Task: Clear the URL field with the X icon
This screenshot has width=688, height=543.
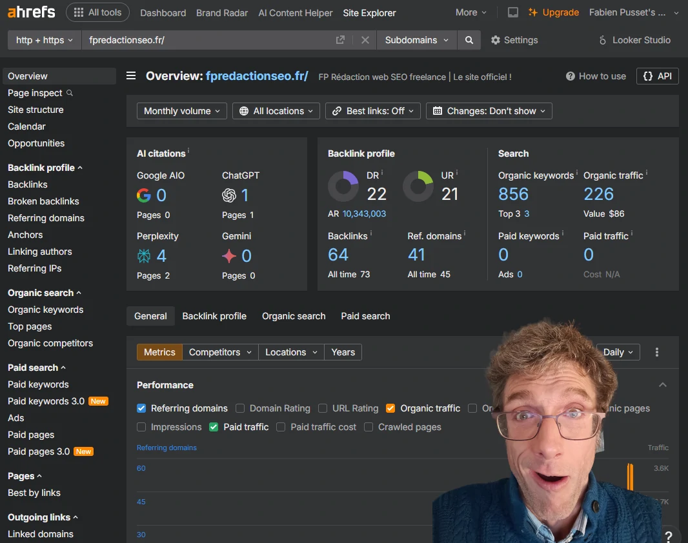Action: point(365,40)
